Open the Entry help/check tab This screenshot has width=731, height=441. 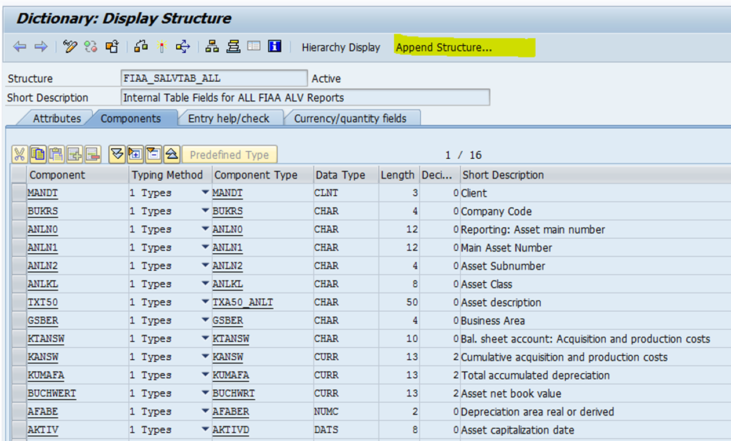pos(228,118)
